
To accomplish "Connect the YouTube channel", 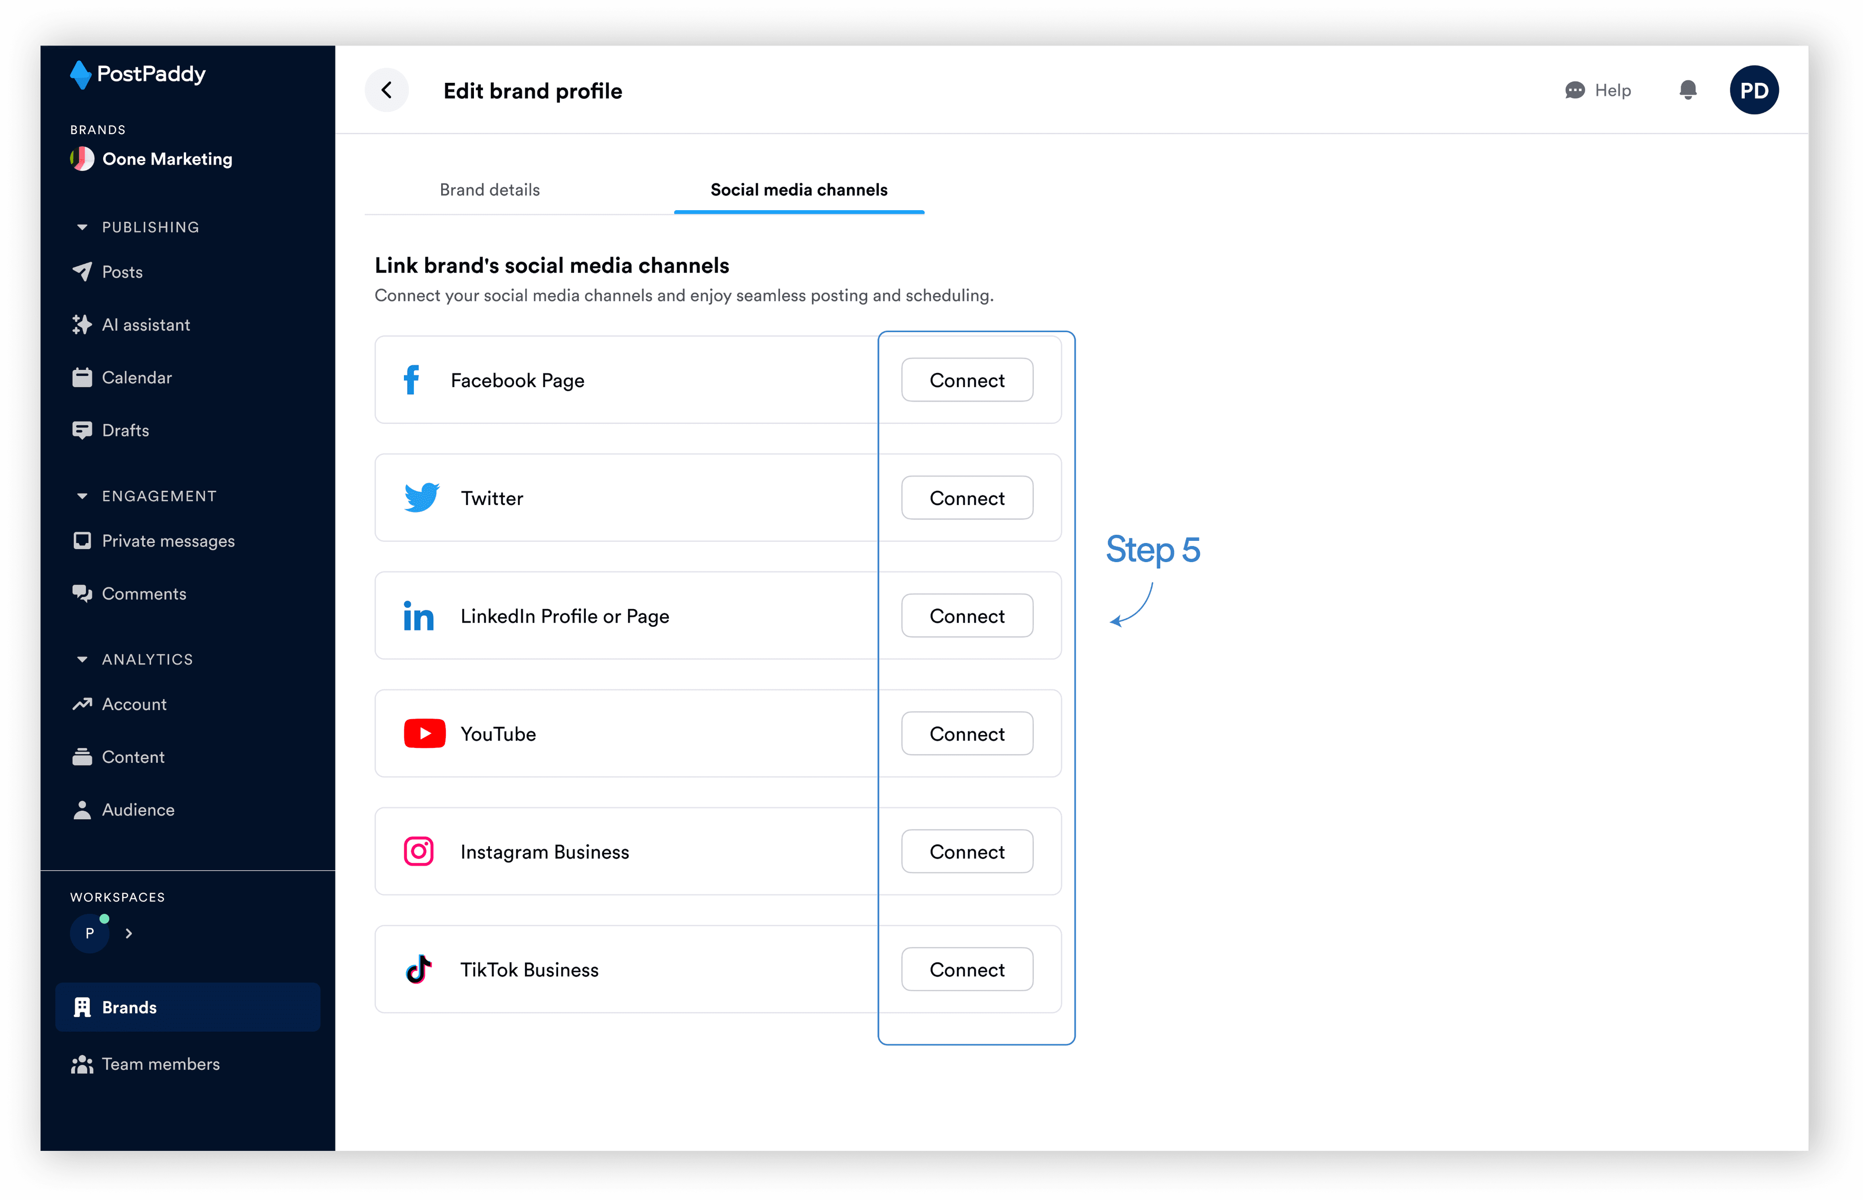I will click(966, 734).
